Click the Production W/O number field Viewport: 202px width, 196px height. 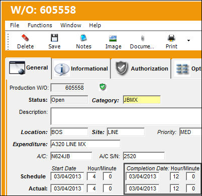tap(68, 88)
